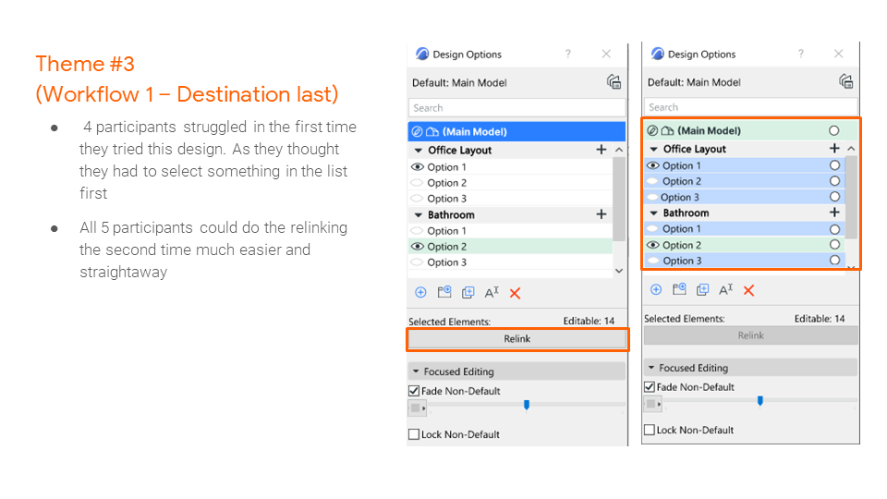Click the Search field in right panel
This screenshot has width=887, height=499.
pos(749,107)
